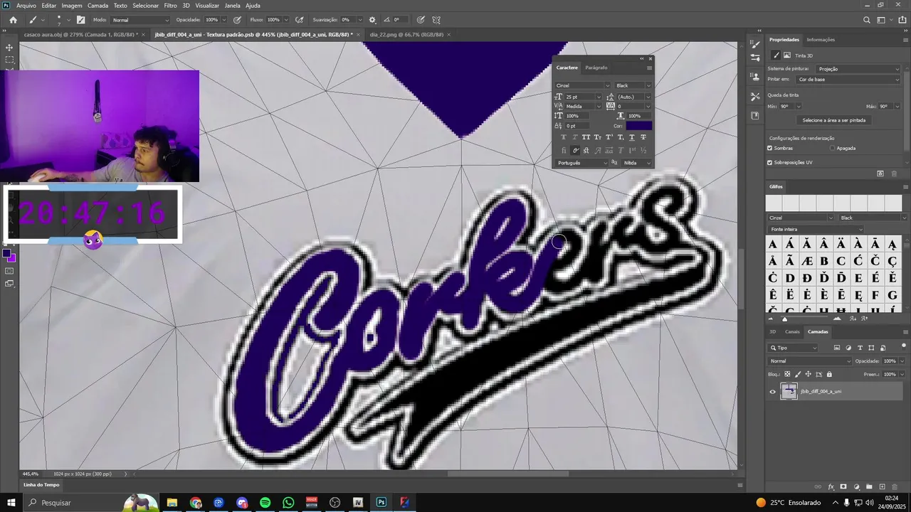This screenshot has width=911, height=512.
Task: Open Pintar em Cor de base dropdown
Action: (x=848, y=80)
